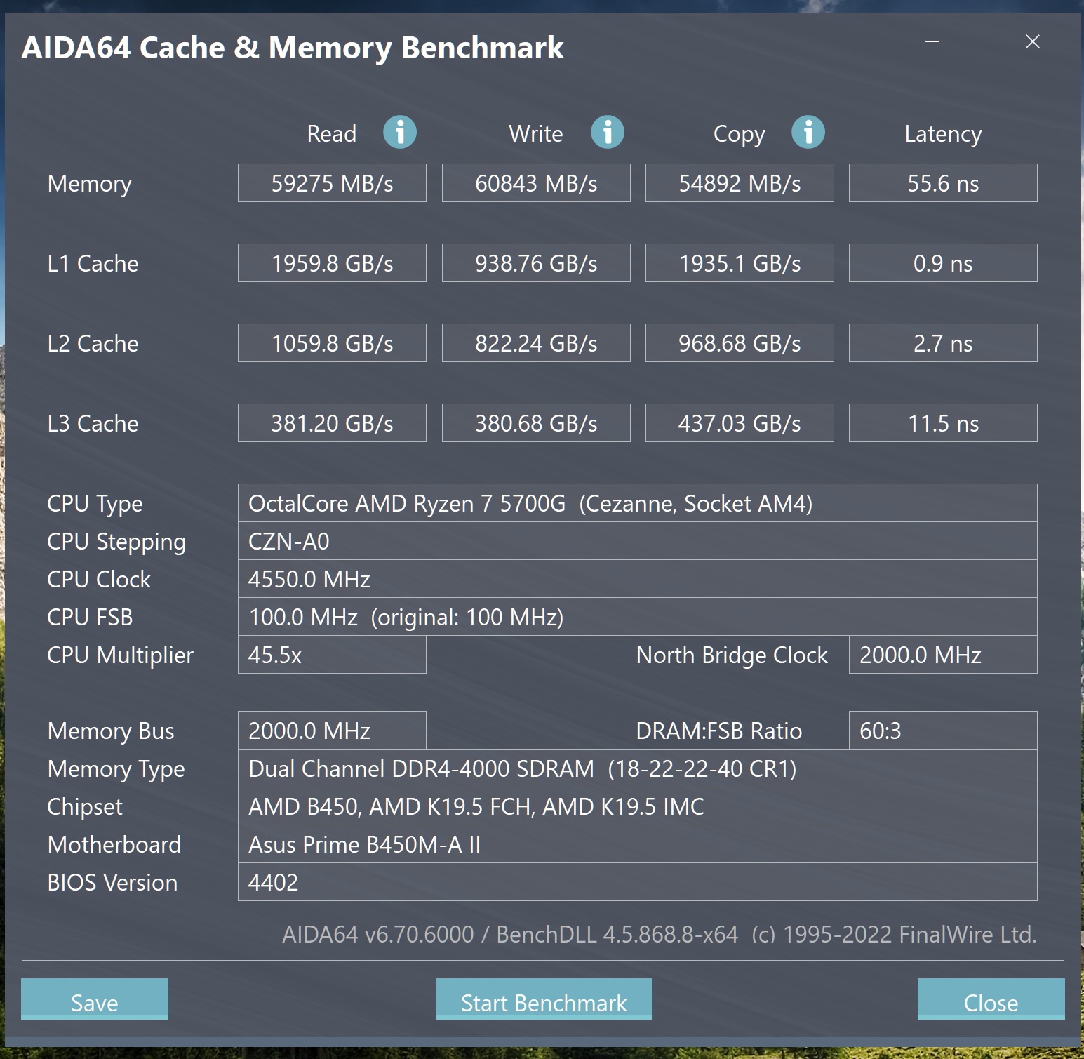1084x1059 pixels.
Task: Click the info icon next to Write
Action: pos(608,132)
